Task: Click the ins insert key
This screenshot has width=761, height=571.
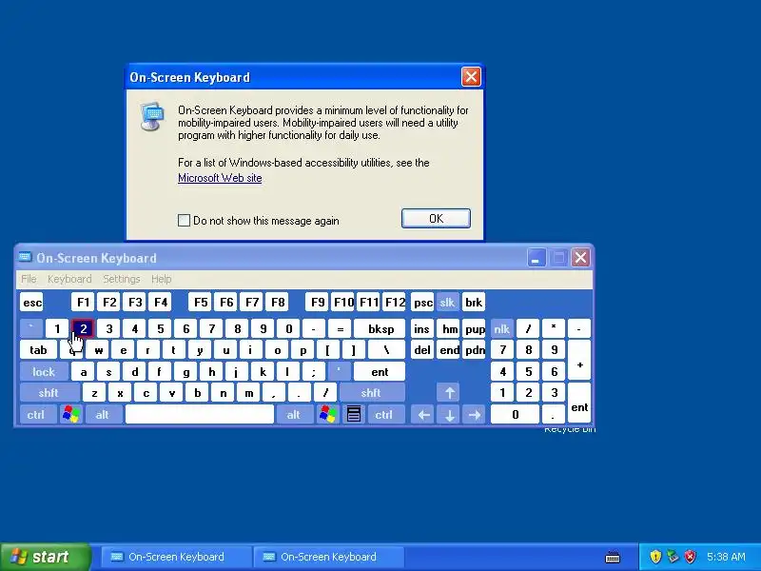Action: pos(421,328)
